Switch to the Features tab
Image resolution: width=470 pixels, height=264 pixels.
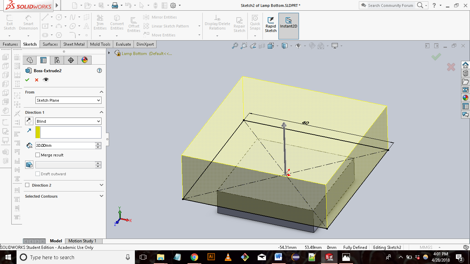coord(10,44)
